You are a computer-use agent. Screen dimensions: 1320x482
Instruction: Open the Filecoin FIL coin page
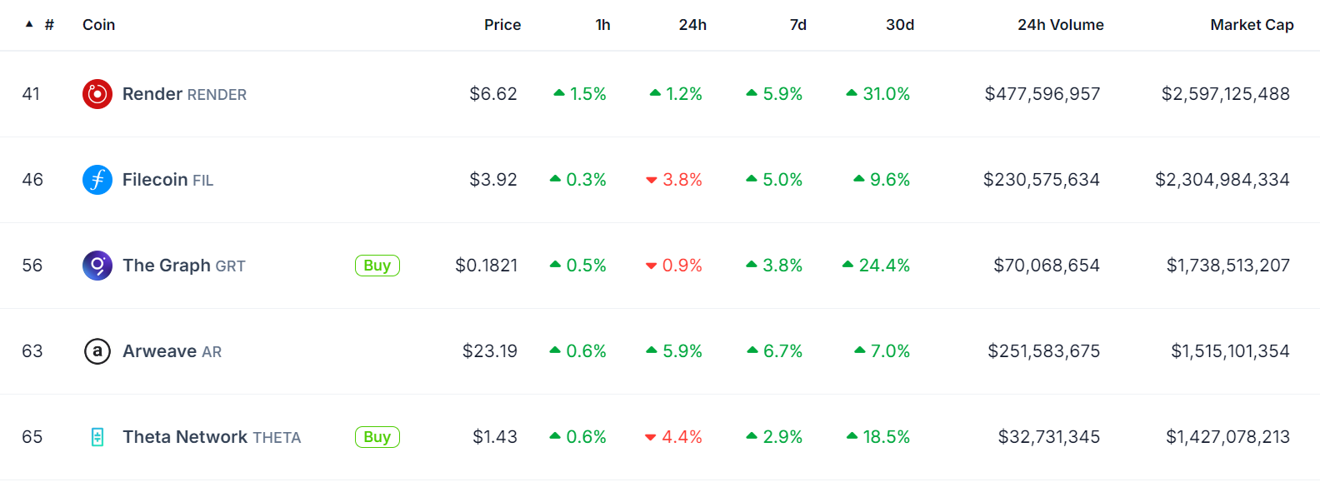click(167, 180)
